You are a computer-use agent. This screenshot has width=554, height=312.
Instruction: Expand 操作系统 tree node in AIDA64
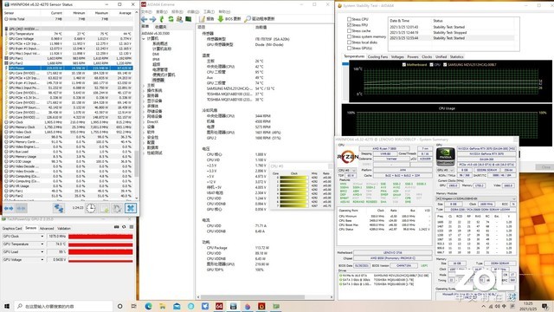144,90
